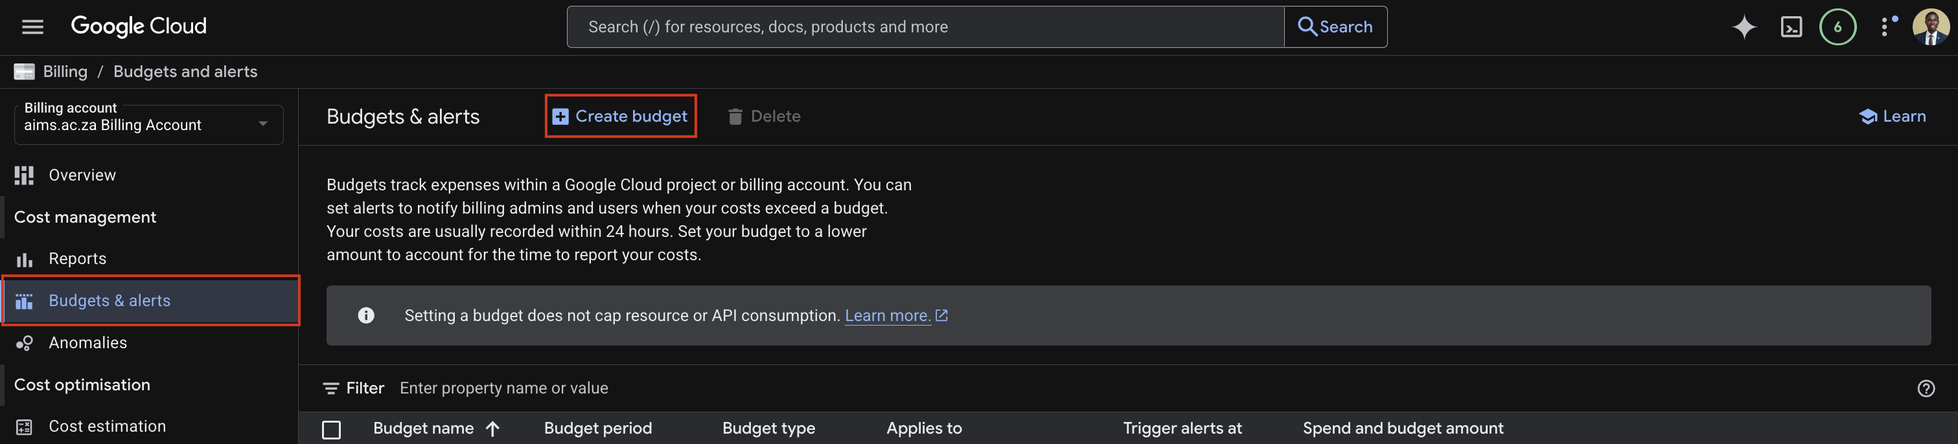Screen dimensions: 1958x444
Task: Click the Budgets & alerts page title
Action: pos(403,117)
